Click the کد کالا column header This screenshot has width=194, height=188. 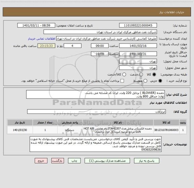pyautogui.click(x=166, y=123)
